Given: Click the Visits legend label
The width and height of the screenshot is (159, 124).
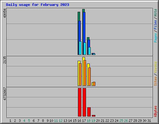Looking at the screenshot, I should [156, 67].
